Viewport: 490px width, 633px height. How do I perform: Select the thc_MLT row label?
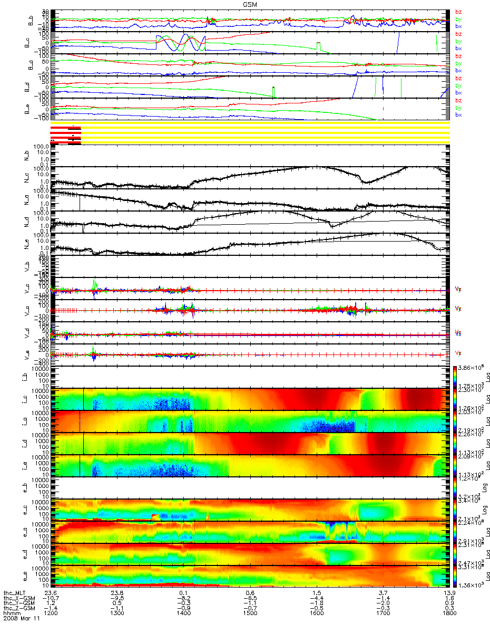pos(14,593)
